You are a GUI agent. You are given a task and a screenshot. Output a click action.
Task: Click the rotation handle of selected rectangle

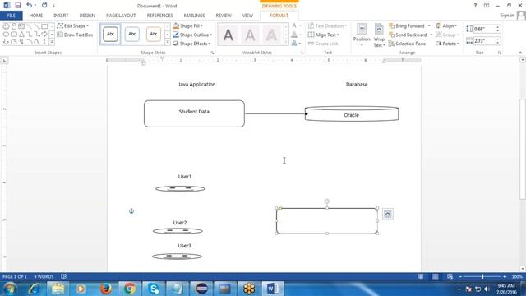click(x=327, y=201)
